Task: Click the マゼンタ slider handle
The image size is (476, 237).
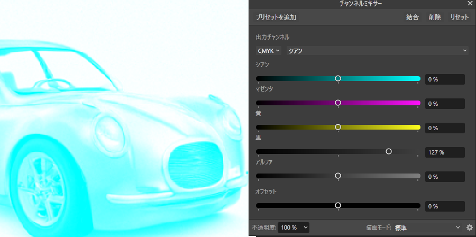Action: 338,103
